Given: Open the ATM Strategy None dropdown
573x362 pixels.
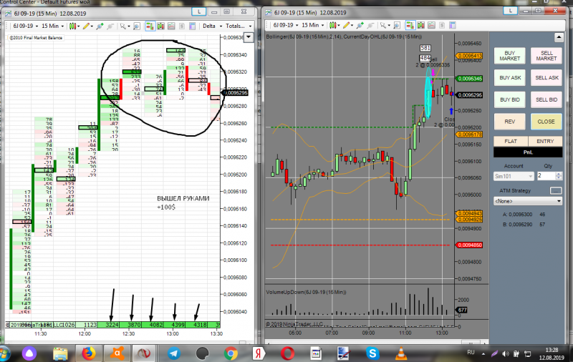Looking at the screenshot, I should point(528,201).
